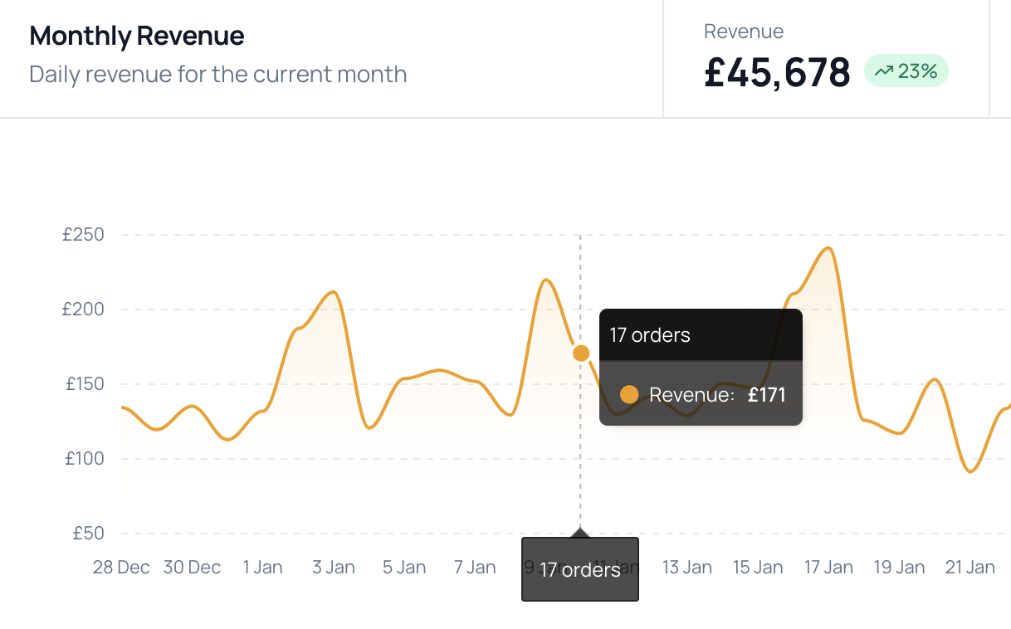Click the trending-up arrow icon in green badge
Screen dimensions: 1011x629
click(x=883, y=71)
